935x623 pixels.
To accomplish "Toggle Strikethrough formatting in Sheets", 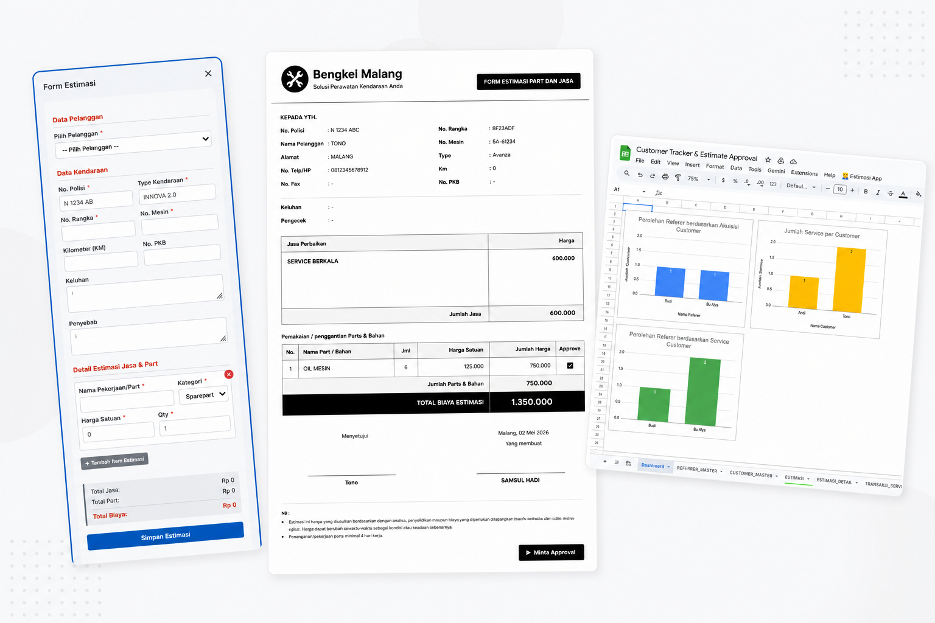I will pyautogui.click(x=891, y=193).
